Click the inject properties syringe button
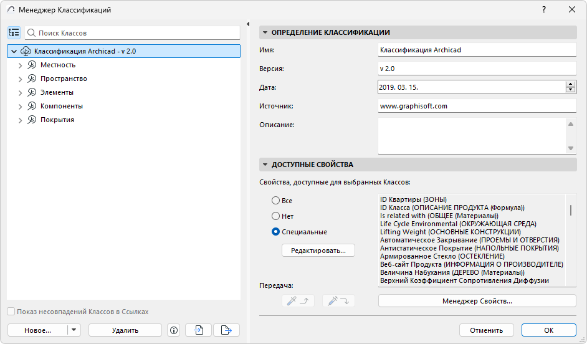The image size is (587, 344). 338,301
